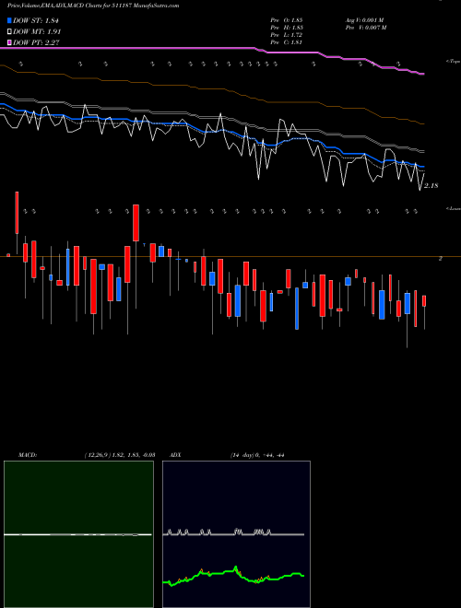Screen dimensions: 461x608
Task: Click the 'Avg V: 0.001 M' volume text
Action: coord(364,19)
